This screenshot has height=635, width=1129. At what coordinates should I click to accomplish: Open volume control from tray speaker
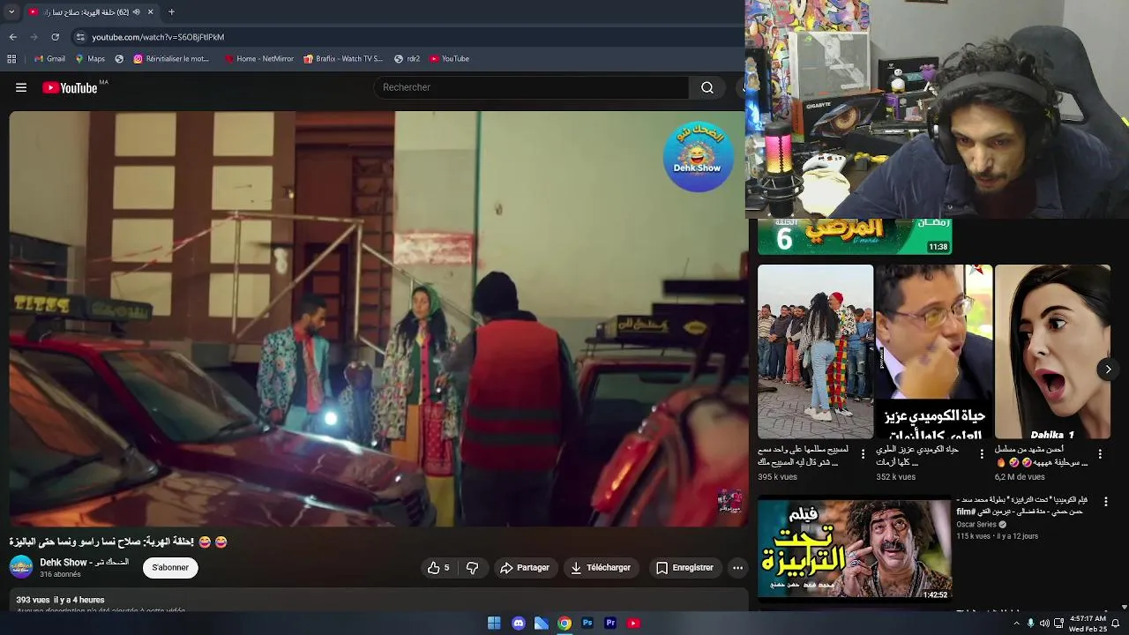1044,624
